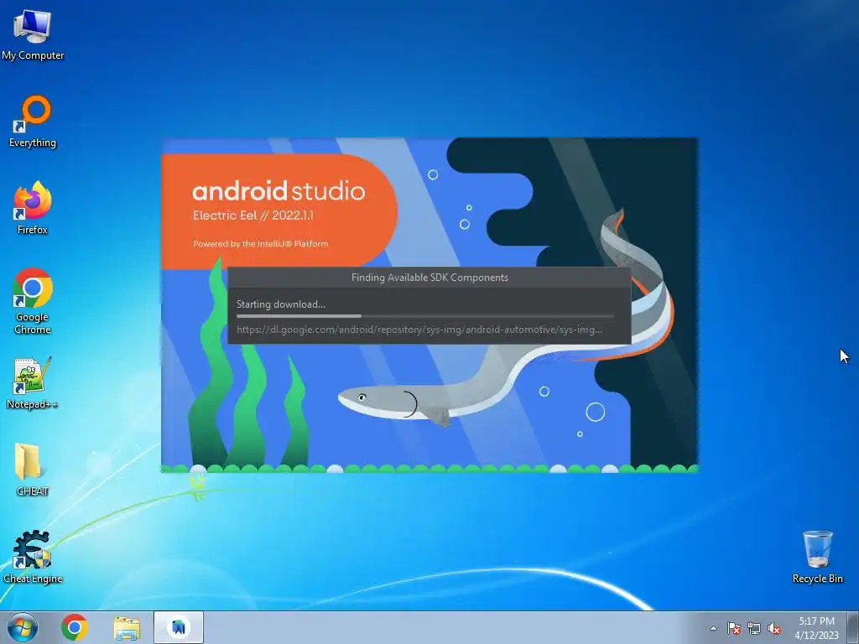Click Chrome icon in the taskbar
859x644 pixels.
click(x=75, y=627)
